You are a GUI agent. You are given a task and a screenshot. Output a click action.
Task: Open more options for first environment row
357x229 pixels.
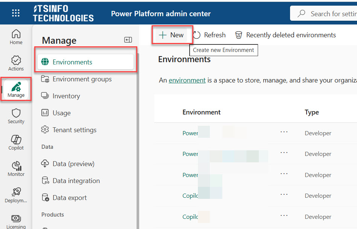pyautogui.click(x=284, y=132)
